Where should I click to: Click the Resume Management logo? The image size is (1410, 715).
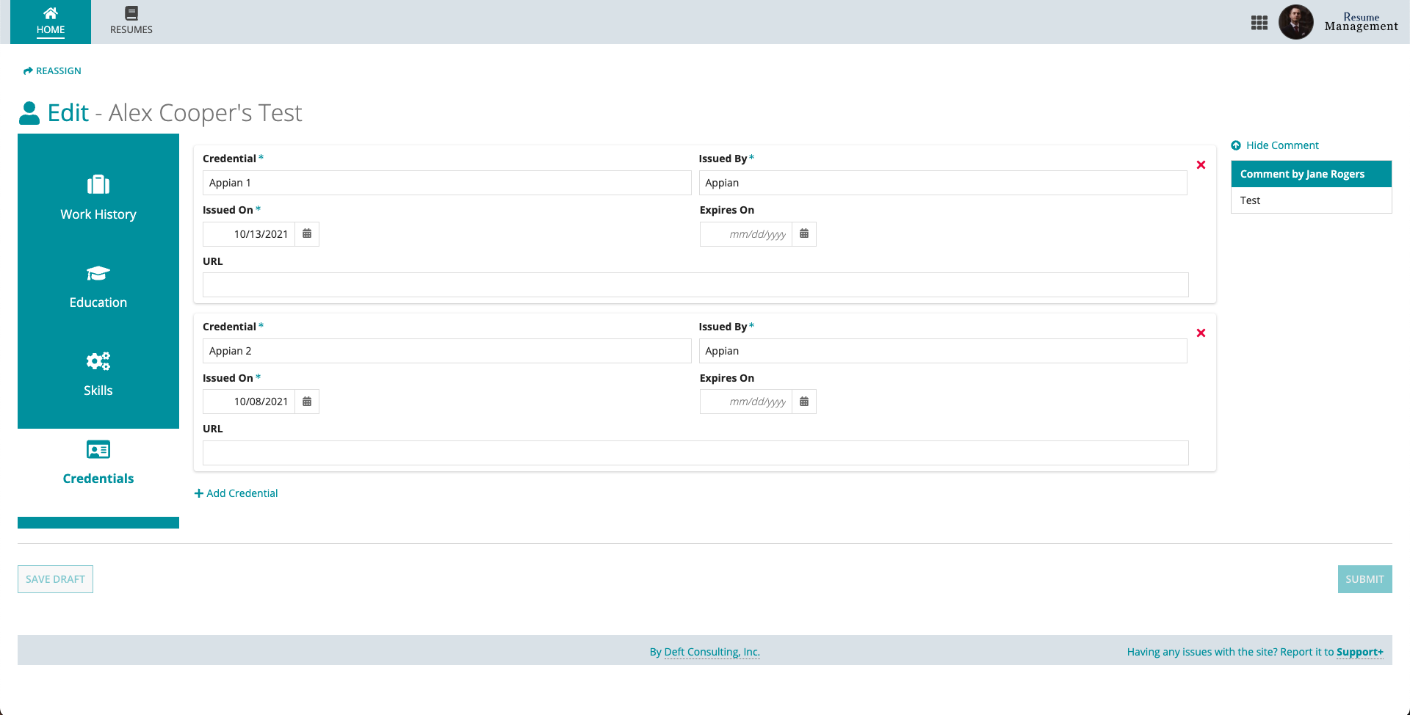coord(1361,22)
